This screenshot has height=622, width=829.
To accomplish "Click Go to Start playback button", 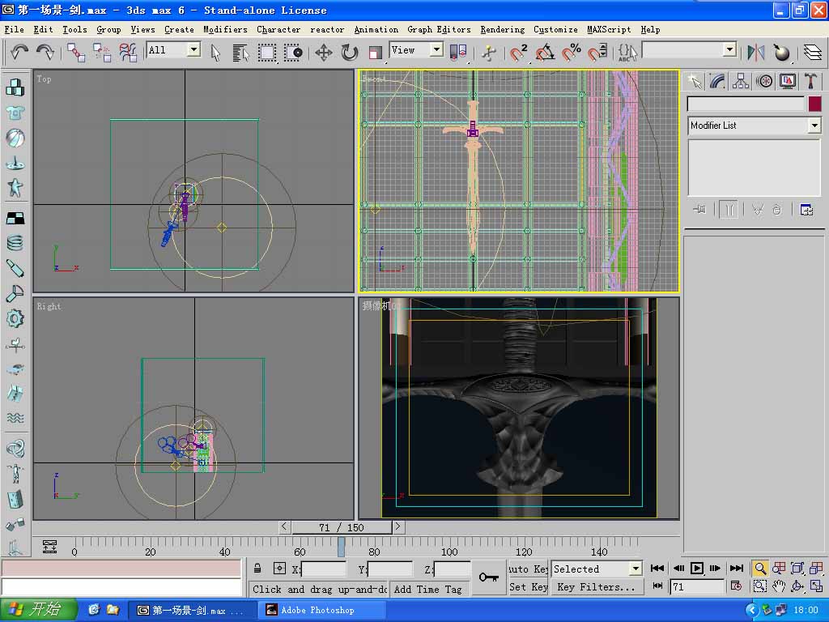I will tap(657, 568).
